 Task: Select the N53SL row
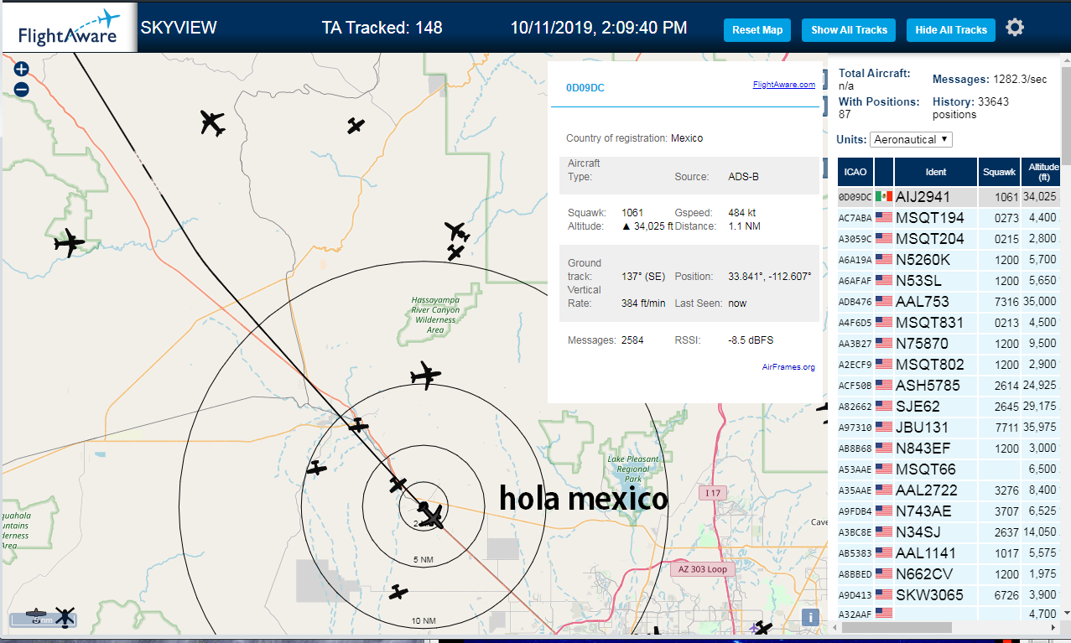tap(949, 281)
